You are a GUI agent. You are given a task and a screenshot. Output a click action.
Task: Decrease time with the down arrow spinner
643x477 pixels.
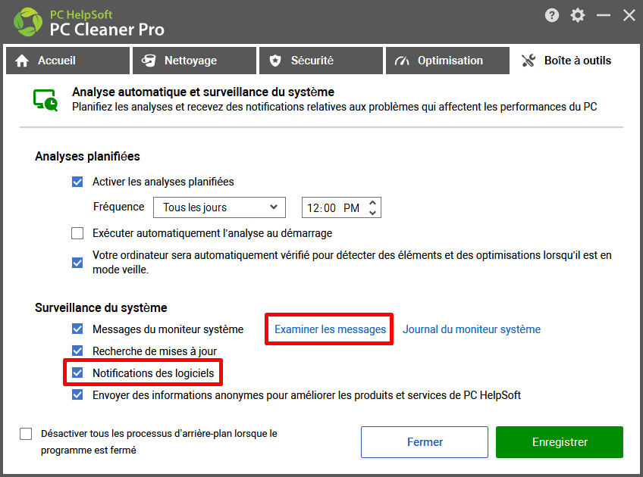[372, 213]
